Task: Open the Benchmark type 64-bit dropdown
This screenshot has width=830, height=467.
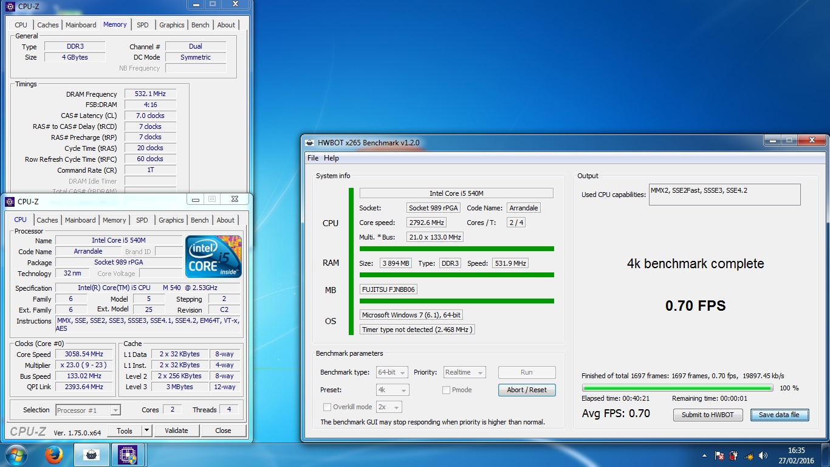Action: [x=393, y=372]
